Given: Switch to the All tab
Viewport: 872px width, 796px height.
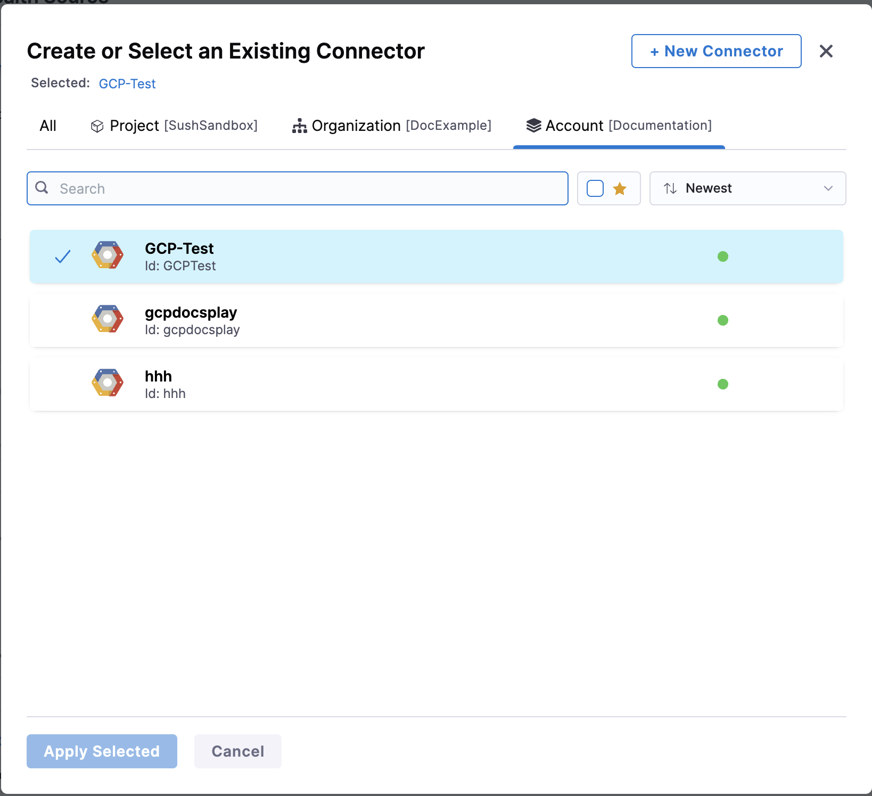Looking at the screenshot, I should click(x=48, y=126).
